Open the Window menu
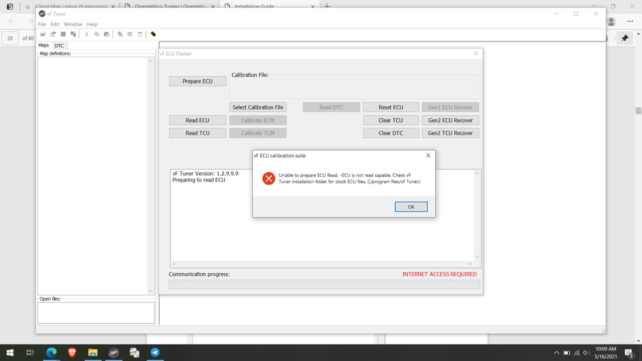This screenshot has width=642, height=361. point(73,24)
